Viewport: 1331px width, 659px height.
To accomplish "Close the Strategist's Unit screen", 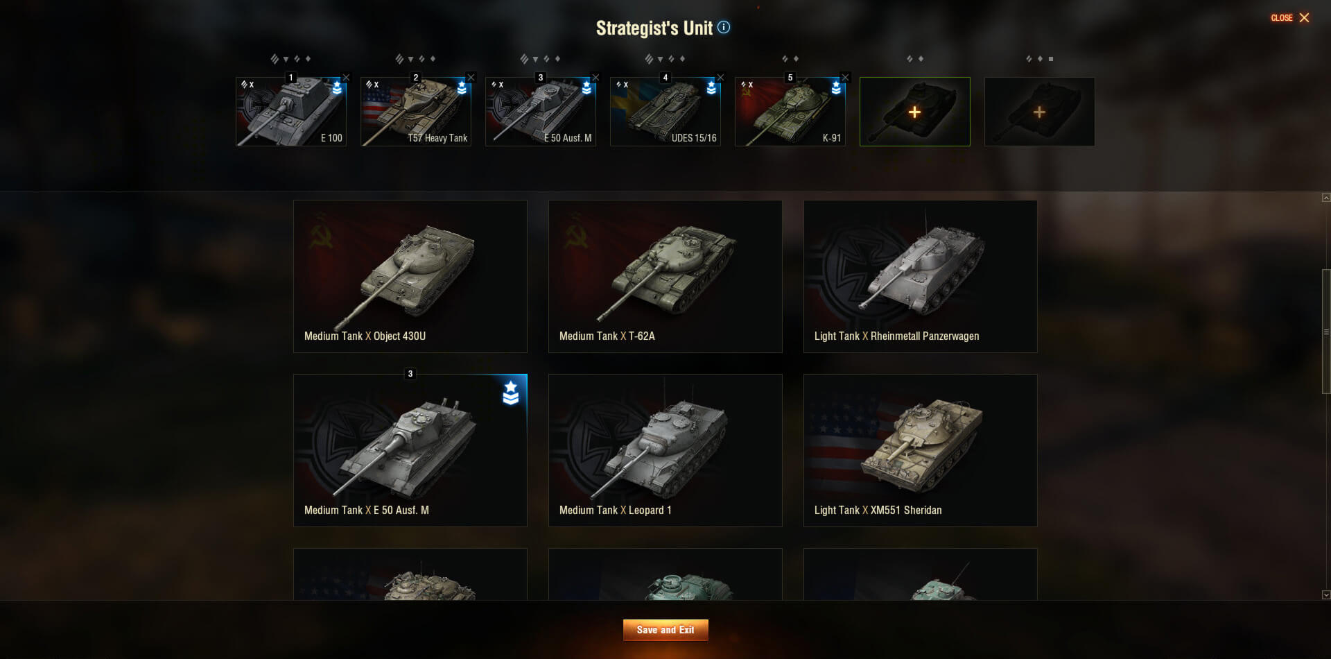I will point(1290,18).
